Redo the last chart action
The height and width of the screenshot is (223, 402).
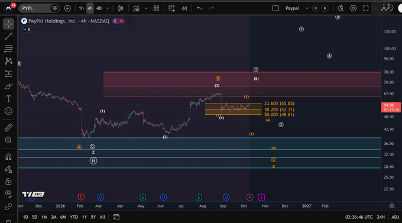point(212,8)
